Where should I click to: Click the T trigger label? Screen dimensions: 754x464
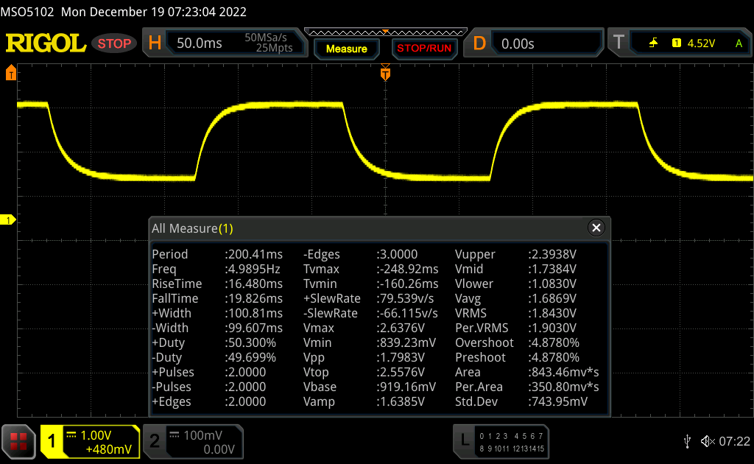click(x=619, y=43)
